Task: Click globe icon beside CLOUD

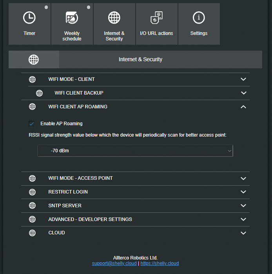Action: coord(33,233)
